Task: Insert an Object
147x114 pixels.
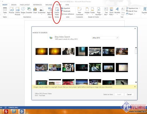Action: [130, 14]
